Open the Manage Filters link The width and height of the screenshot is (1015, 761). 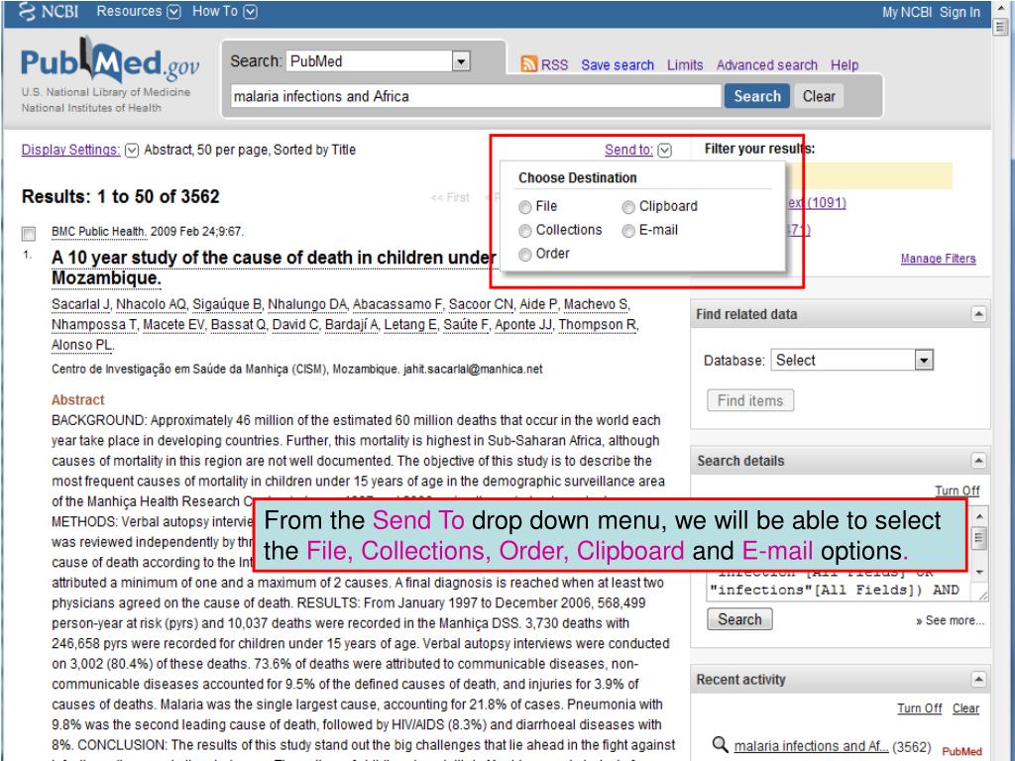938,259
